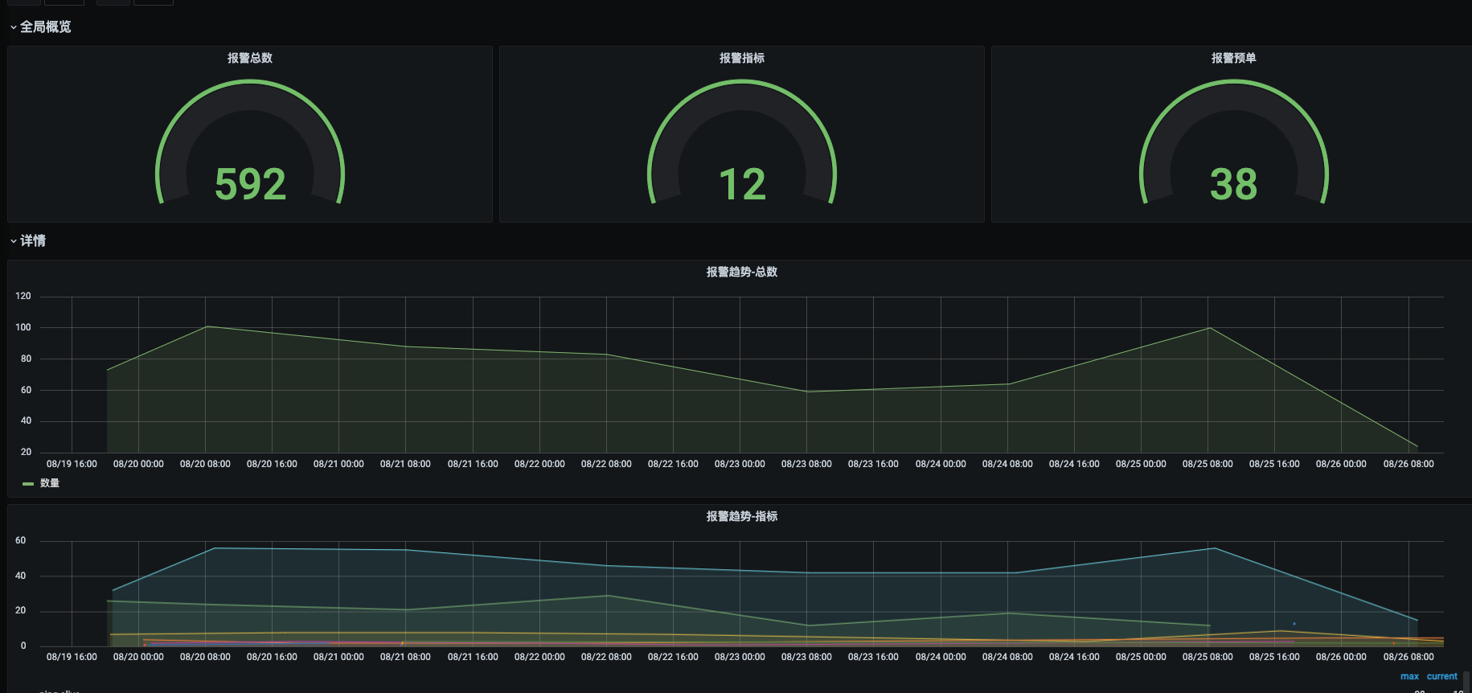
Task: Click the 全局概览 row title text
Action: (46, 27)
